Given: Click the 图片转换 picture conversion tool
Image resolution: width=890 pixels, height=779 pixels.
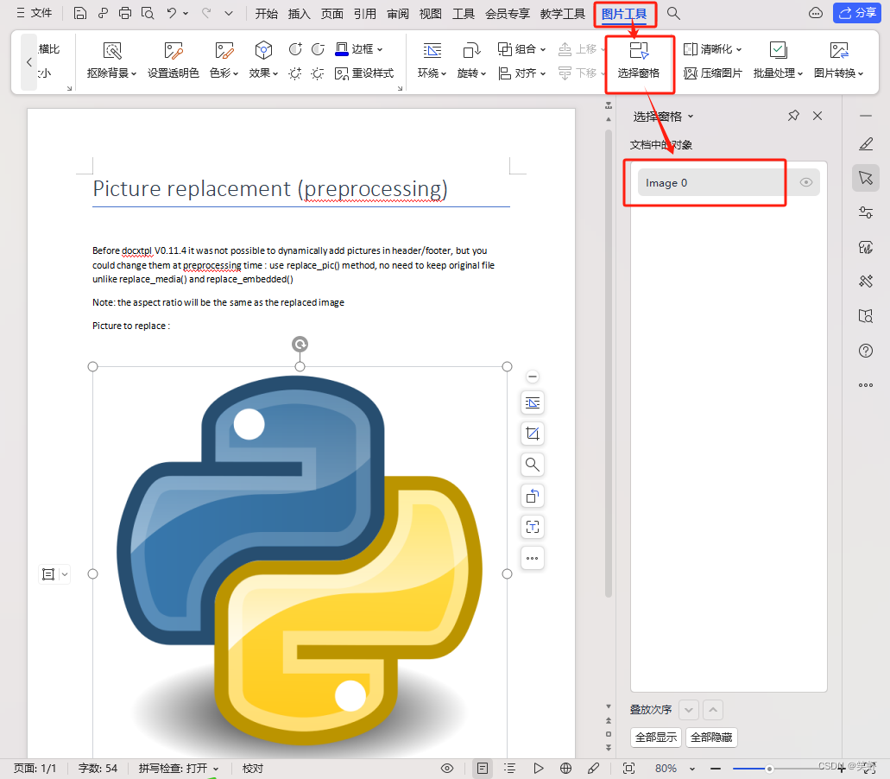Looking at the screenshot, I should tap(838, 60).
